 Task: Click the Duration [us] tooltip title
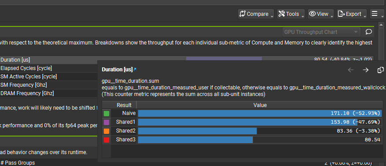[x=117, y=70]
